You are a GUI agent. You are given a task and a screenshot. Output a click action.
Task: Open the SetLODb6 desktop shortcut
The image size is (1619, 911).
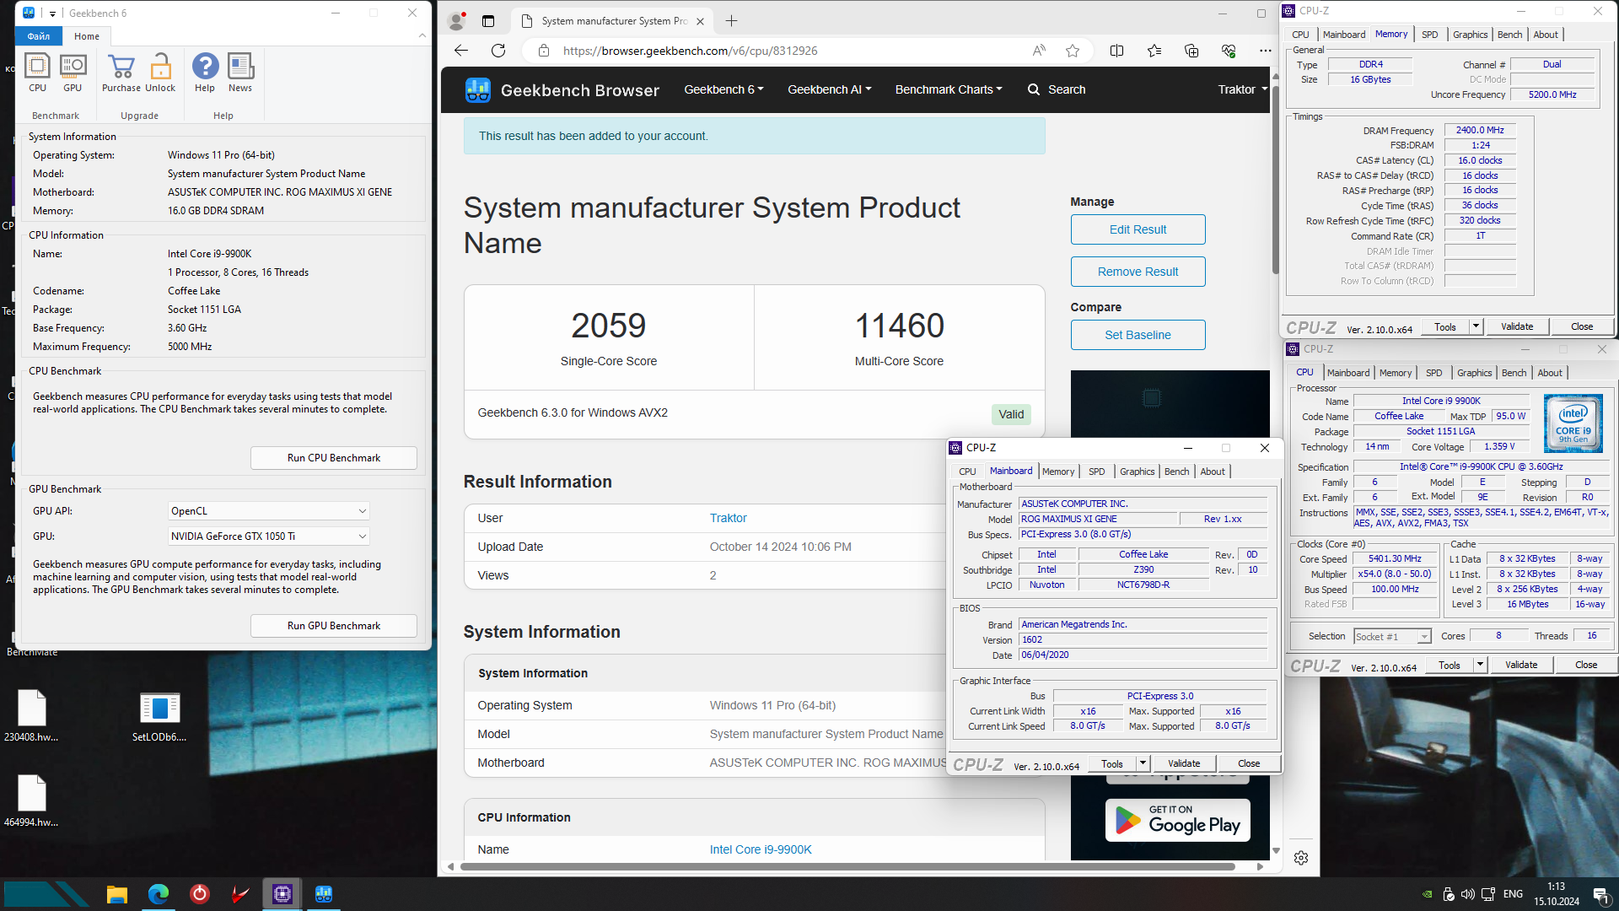click(159, 715)
